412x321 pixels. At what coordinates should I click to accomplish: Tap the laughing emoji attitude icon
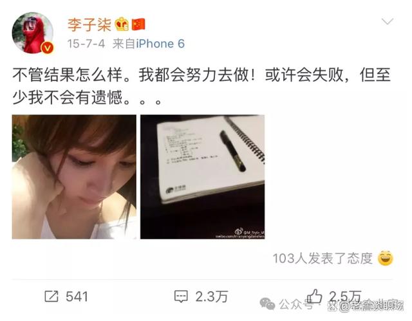point(385,258)
